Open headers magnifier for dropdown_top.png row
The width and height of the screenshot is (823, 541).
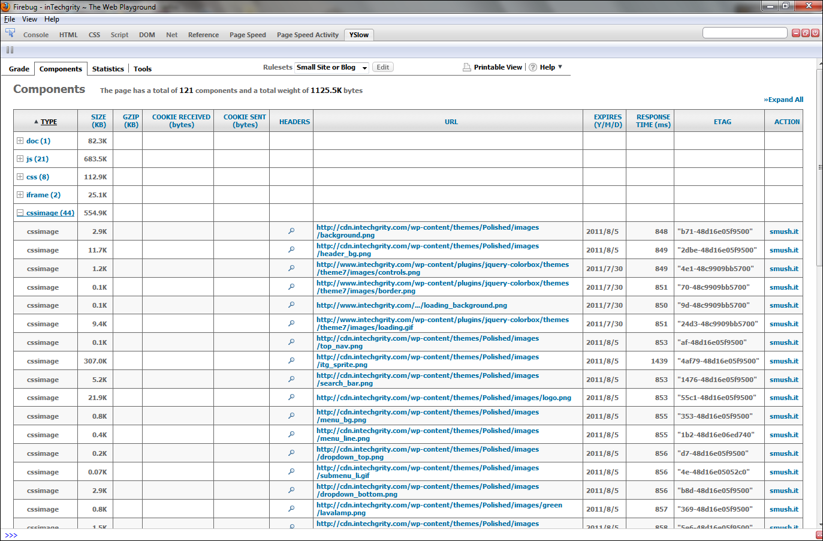[x=291, y=453]
